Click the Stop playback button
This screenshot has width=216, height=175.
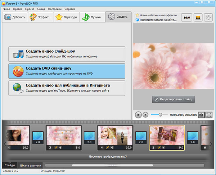pyautogui.click(x=145, y=115)
